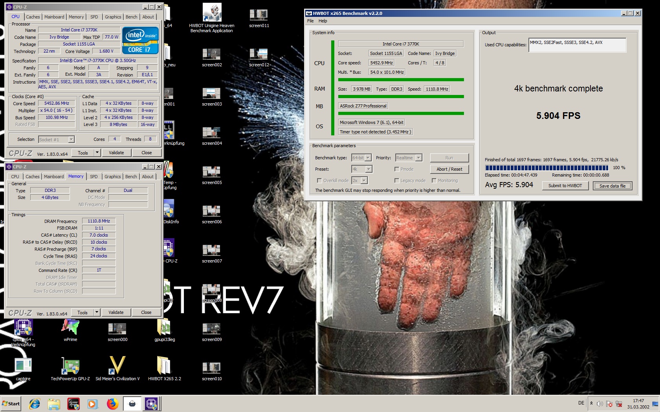660x412 pixels.
Task: Toggle Legacy mode checkbox
Action: 397,180
